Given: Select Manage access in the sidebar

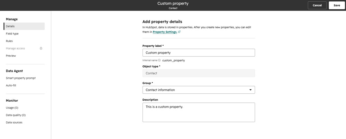Looking at the screenshot, I should click(x=16, y=48).
